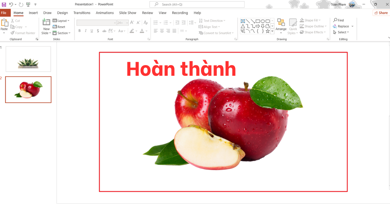390x204 pixels.
Task: Click Shape Outline
Action: point(312,26)
